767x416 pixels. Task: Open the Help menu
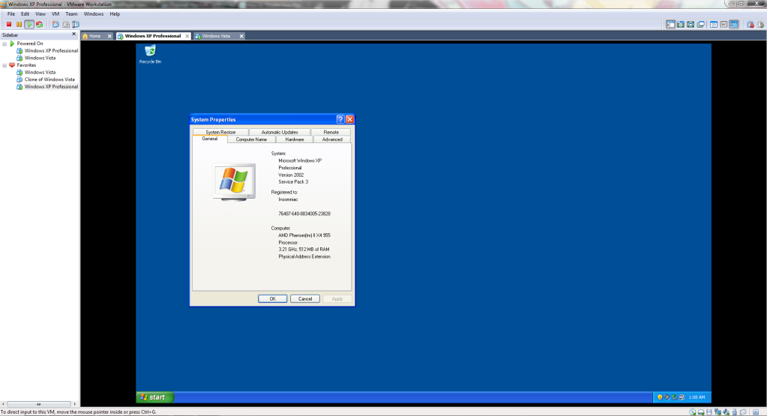click(115, 13)
